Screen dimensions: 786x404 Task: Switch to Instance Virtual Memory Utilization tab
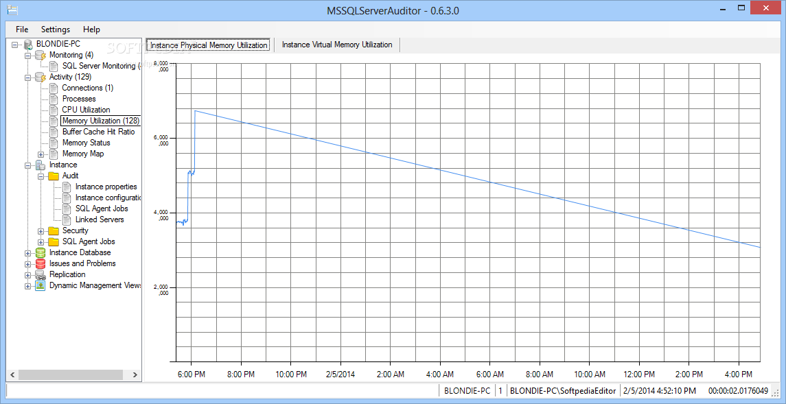coord(337,45)
